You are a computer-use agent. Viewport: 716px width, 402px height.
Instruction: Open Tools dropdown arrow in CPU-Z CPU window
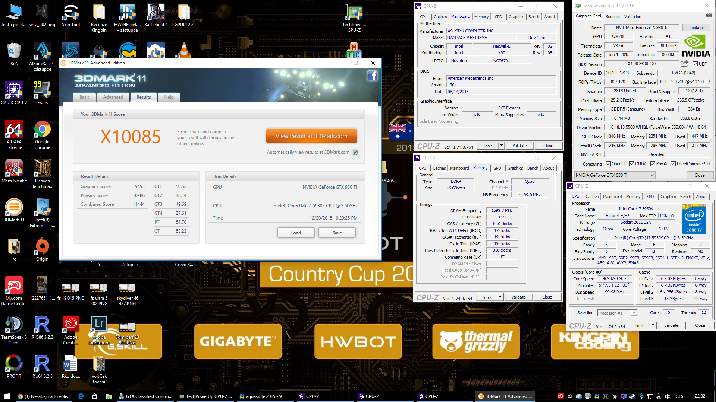[x=653, y=325]
